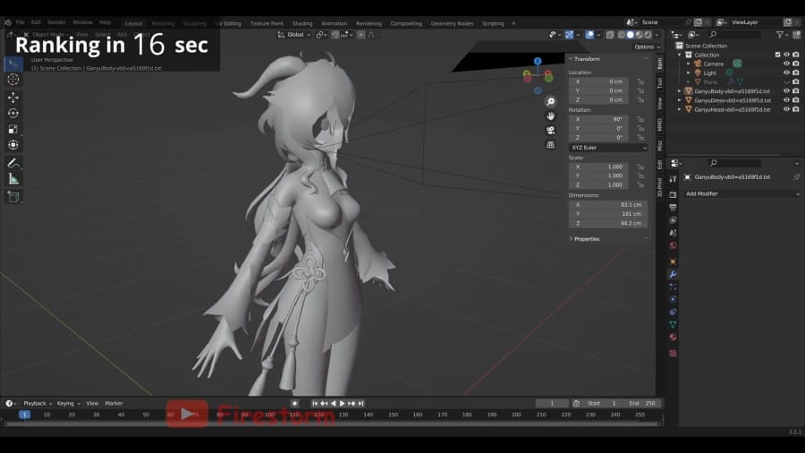Select the Scale tool

click(x=13, y=129)
